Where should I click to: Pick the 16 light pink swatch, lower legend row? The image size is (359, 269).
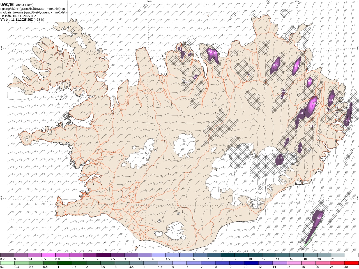(x=294, y=263)
